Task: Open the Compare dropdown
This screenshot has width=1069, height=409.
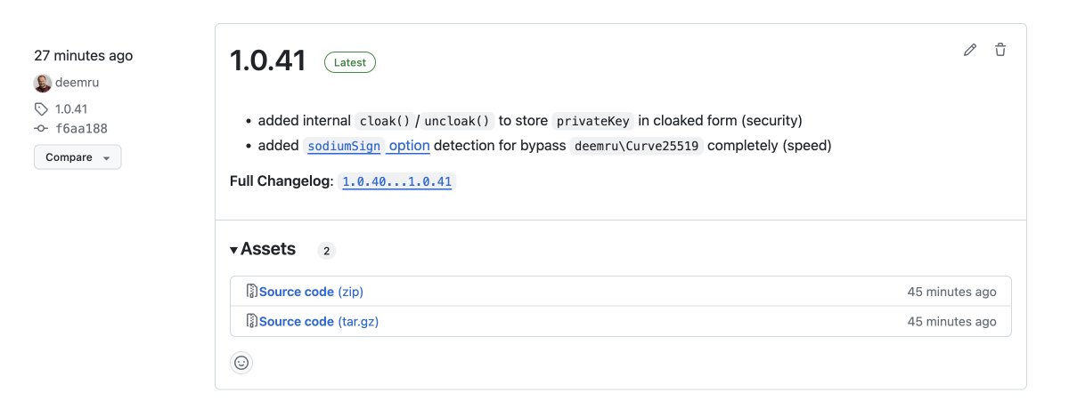Action: click(78, 157)
